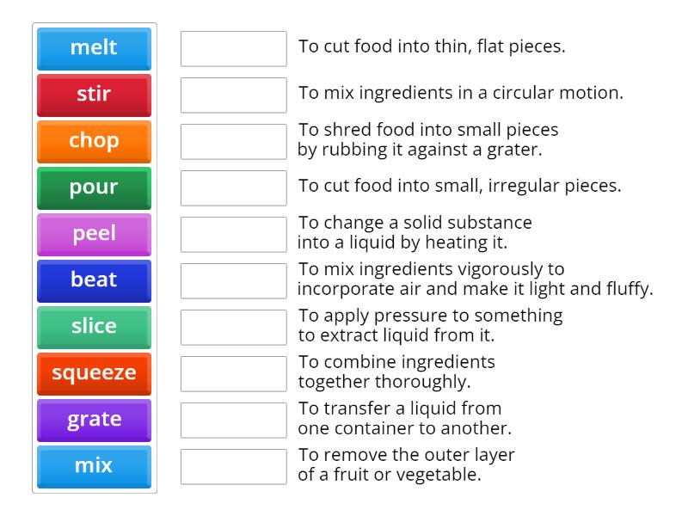Screen dimensions: 688x516
Task: Select the 'squeeze' tile
Action: click(93, 374)
